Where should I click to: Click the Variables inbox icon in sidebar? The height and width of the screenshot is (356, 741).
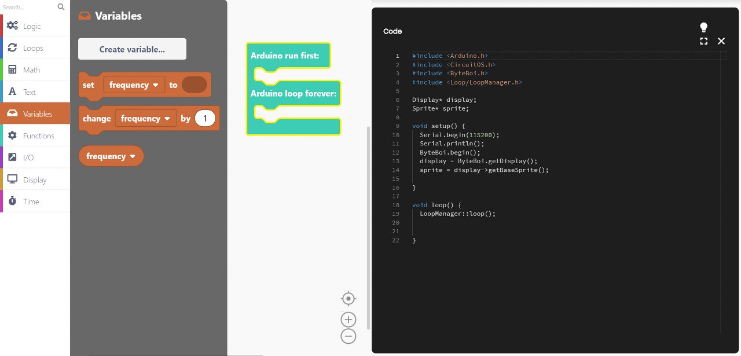point(12,113)
